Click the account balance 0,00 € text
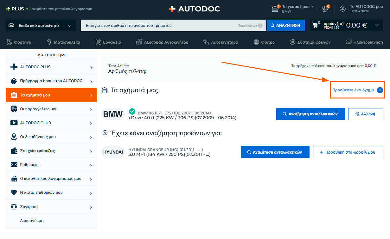This screenshot has height=239, width=390. (370, 66)
